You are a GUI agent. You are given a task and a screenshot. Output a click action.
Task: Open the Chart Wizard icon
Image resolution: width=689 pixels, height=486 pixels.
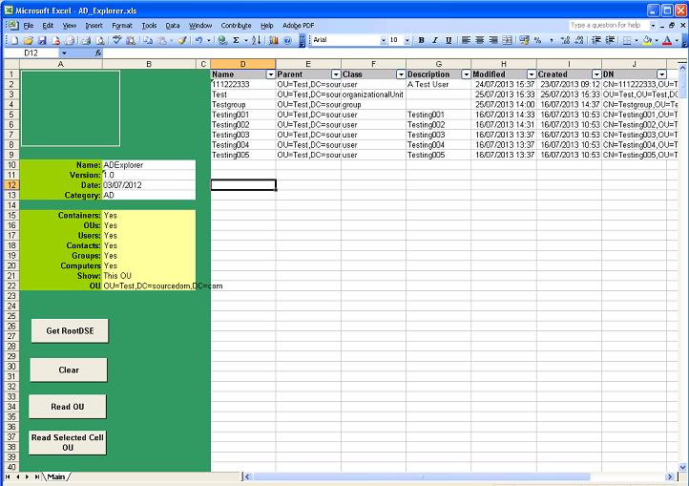[x=274, y=41]
